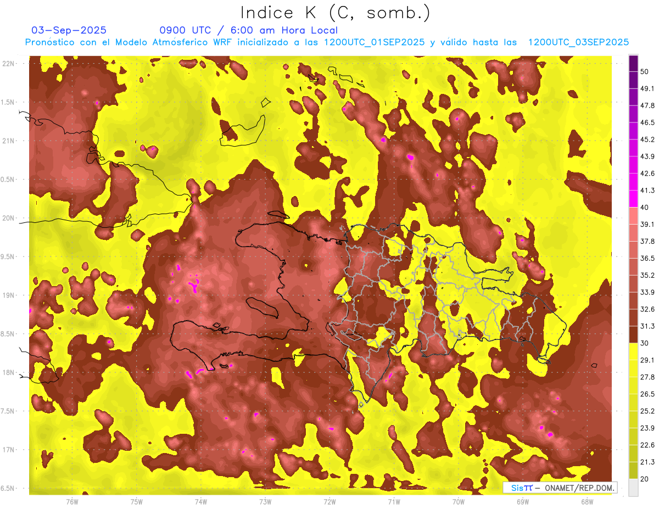Select the "71W" longitude label
Screen dimensions: 659x509
pyautogui.click(x=394, y=501)
